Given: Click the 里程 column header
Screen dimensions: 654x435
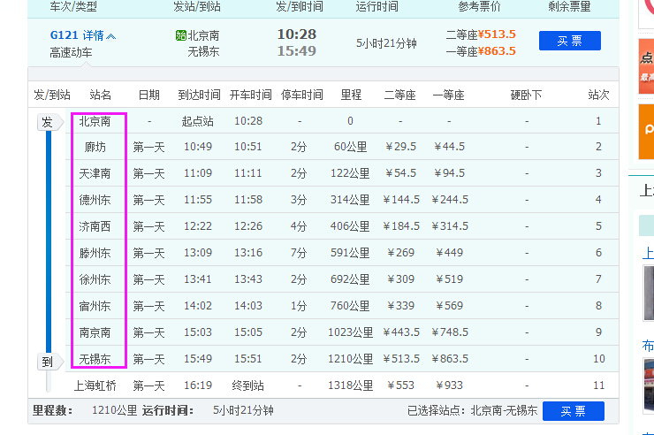Looking at the screenshot, I should tap(351, 95).
